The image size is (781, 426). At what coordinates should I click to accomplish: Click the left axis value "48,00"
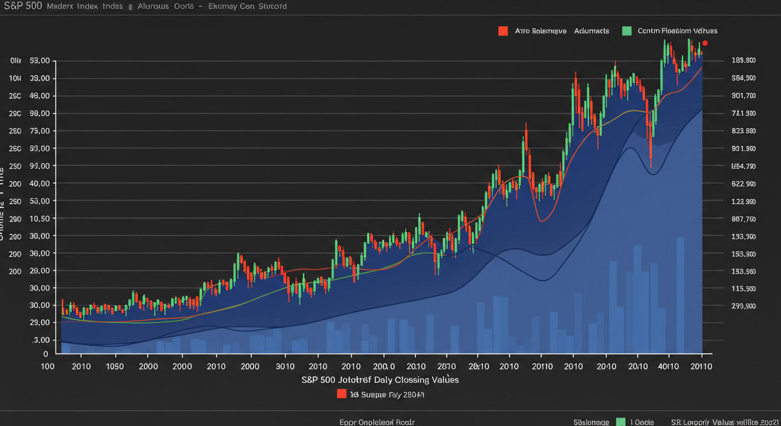pos(39,96)
